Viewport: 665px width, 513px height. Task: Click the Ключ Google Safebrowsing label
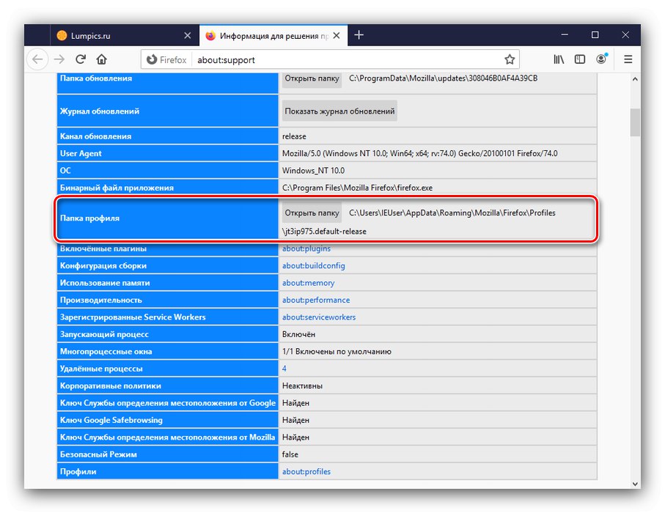111,420
